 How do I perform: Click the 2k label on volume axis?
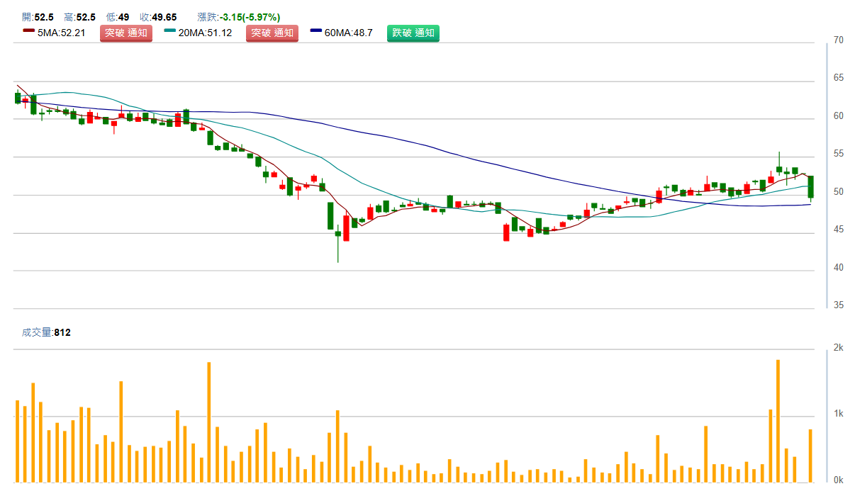click(838, 347)
